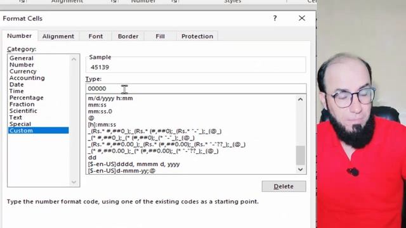The height and width of the screenshot is (228, 406).
Task: Select the dd format code
Action: tap(92, 158)
